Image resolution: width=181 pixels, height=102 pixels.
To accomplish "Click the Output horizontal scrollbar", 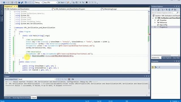I will 53,95.
